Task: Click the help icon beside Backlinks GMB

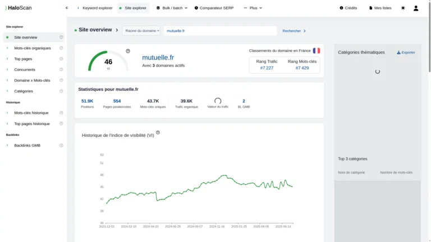Action: pyautogui.click(x=61, y=145)
